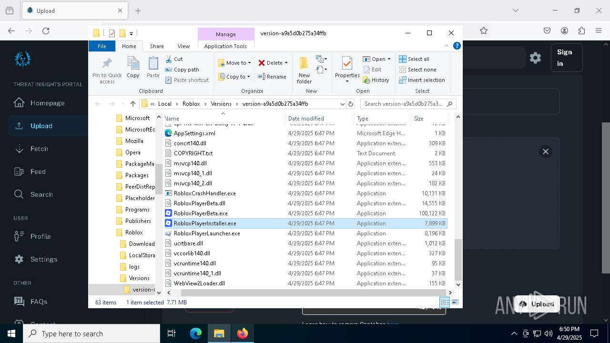Screen dimensions: 610x343
Task: Select the Roblox folder in tree
Action: coord(133,232)
